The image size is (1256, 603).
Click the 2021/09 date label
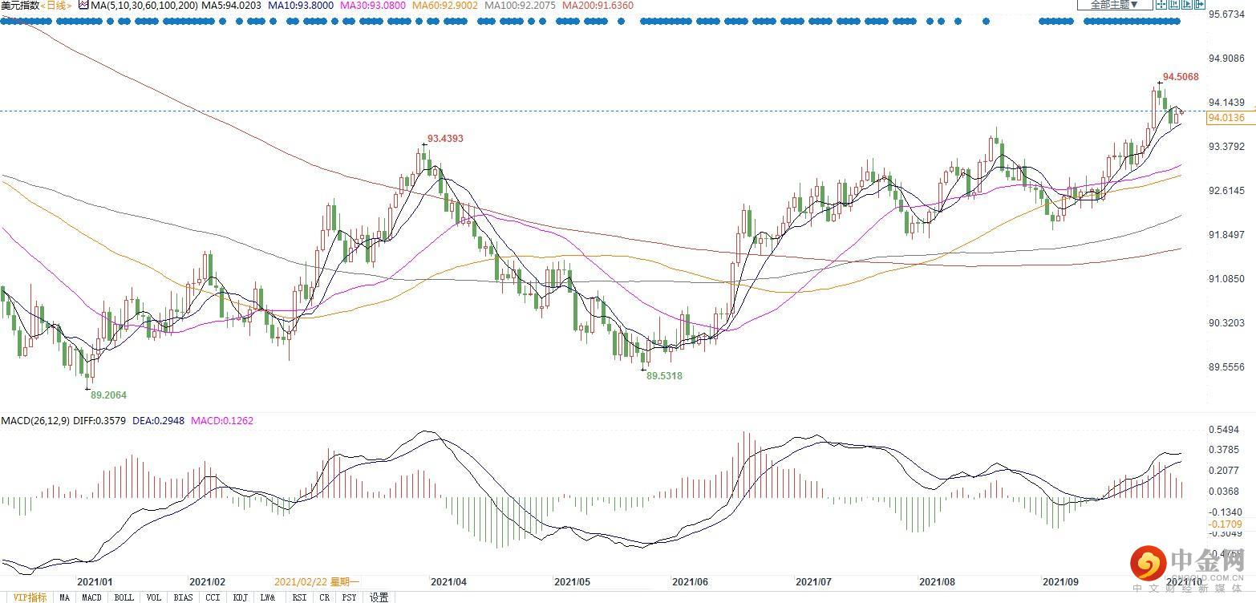coord(1060,581)
